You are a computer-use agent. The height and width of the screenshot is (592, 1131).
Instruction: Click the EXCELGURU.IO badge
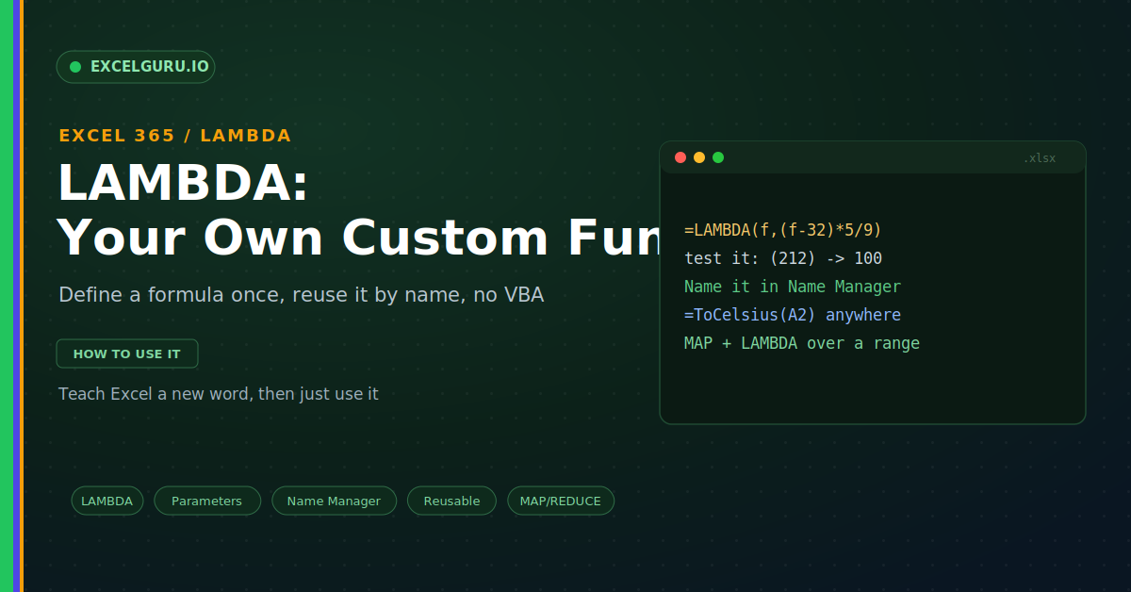[136, 67]
